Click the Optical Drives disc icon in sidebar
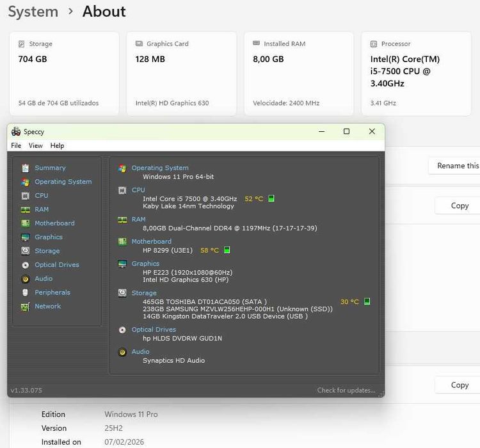The image size is (480, 448). [26, 265]
